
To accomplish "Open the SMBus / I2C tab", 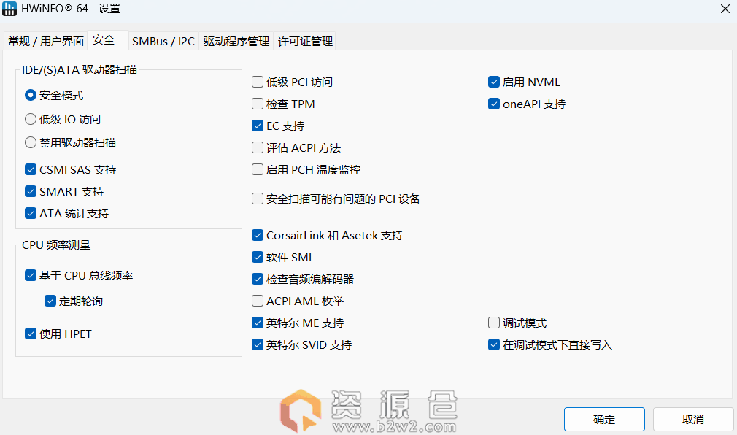I will 163,42.
